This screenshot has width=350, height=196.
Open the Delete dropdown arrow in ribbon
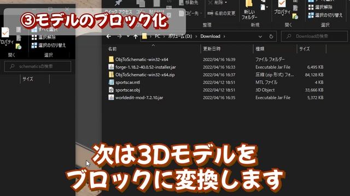[x=226, y=2]
